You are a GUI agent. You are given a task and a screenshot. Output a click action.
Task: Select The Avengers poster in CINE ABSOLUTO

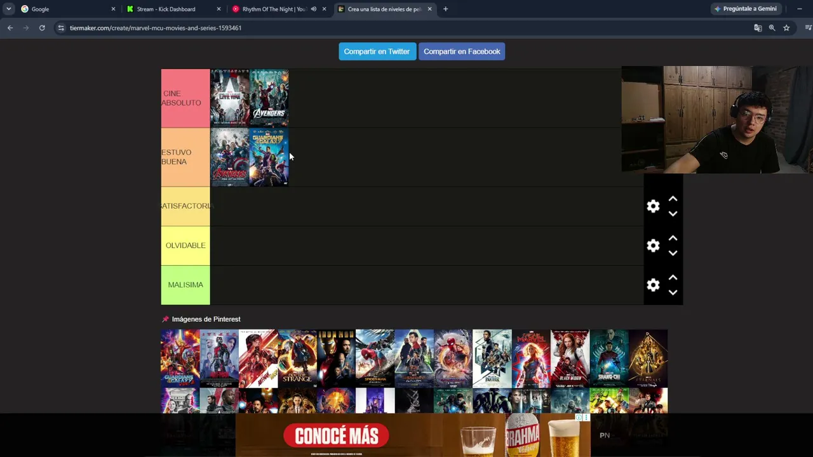click(x=269, y=98)
